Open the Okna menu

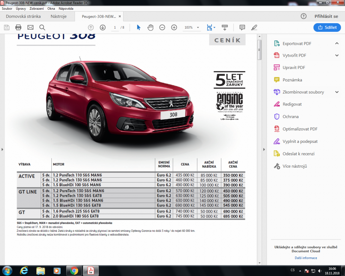tap(51, 9)
